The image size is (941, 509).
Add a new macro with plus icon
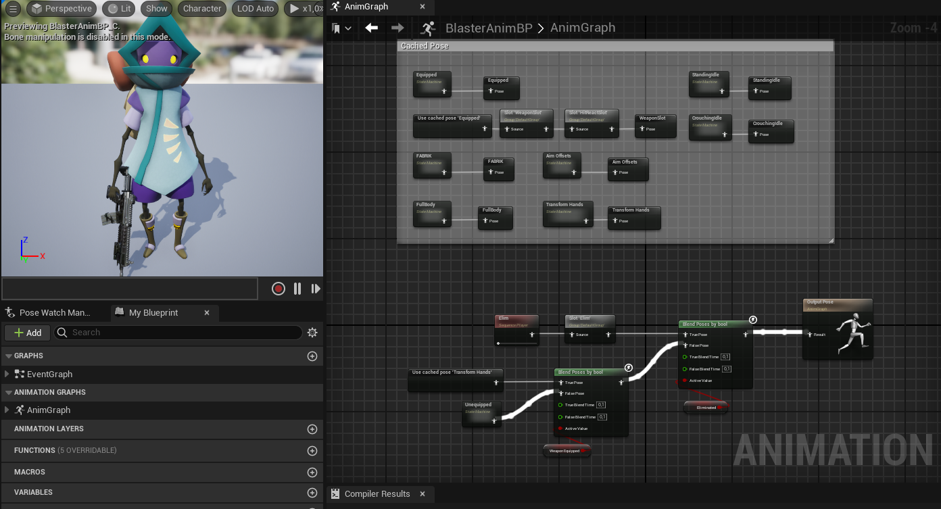pos(312,472)
